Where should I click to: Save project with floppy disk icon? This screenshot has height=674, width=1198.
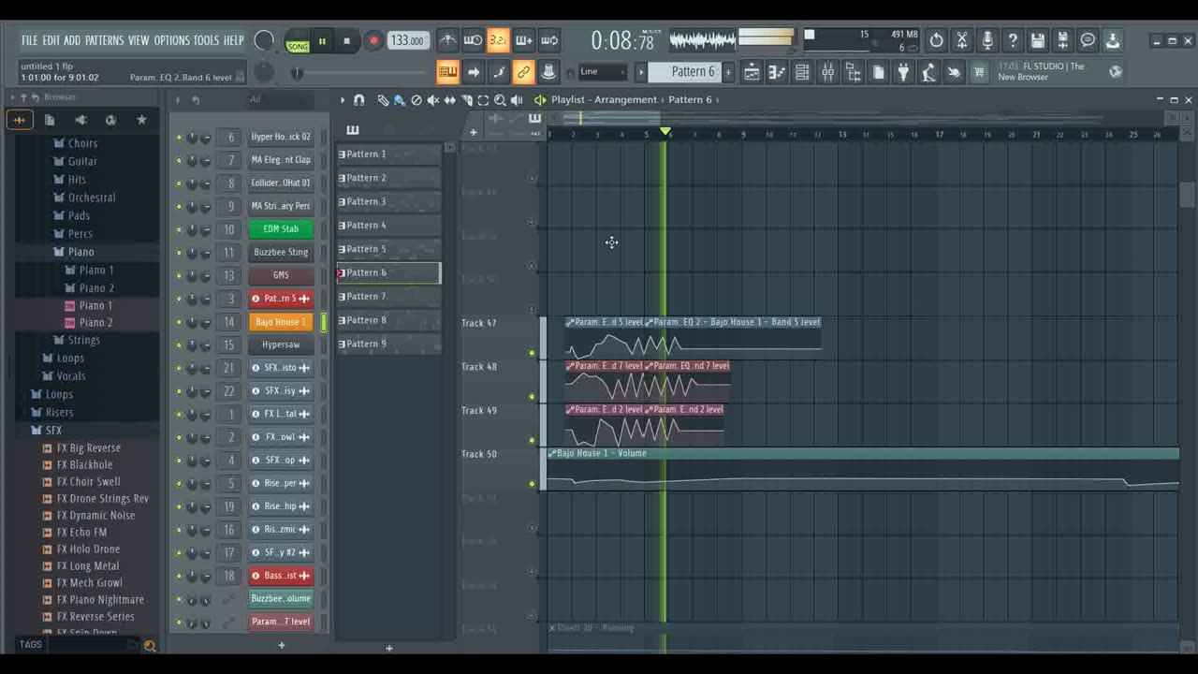(1037, 40)
